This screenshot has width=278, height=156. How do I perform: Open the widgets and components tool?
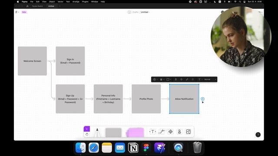click(x=170, y=132)
